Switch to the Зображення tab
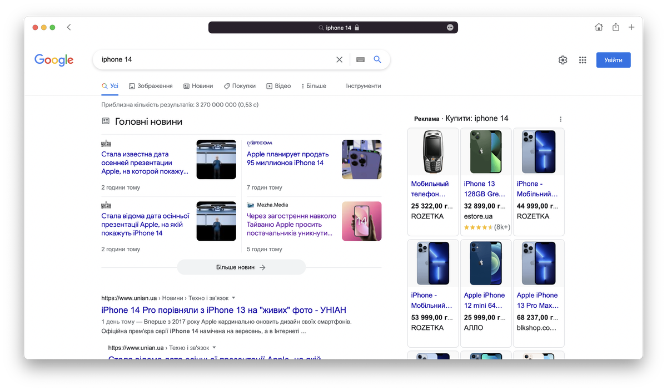The image size is (667, 391). pyautogui.click(x=151, y=86)
